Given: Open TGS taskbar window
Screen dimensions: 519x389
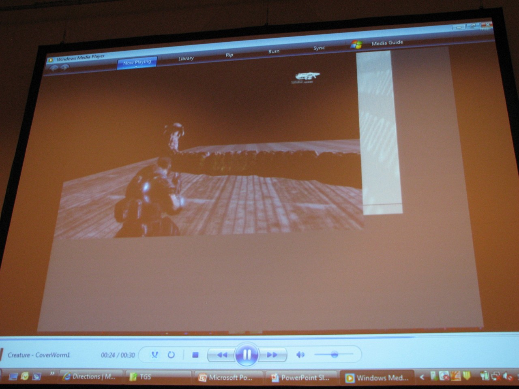Looking at the screenshot, I should pos(158,377).
